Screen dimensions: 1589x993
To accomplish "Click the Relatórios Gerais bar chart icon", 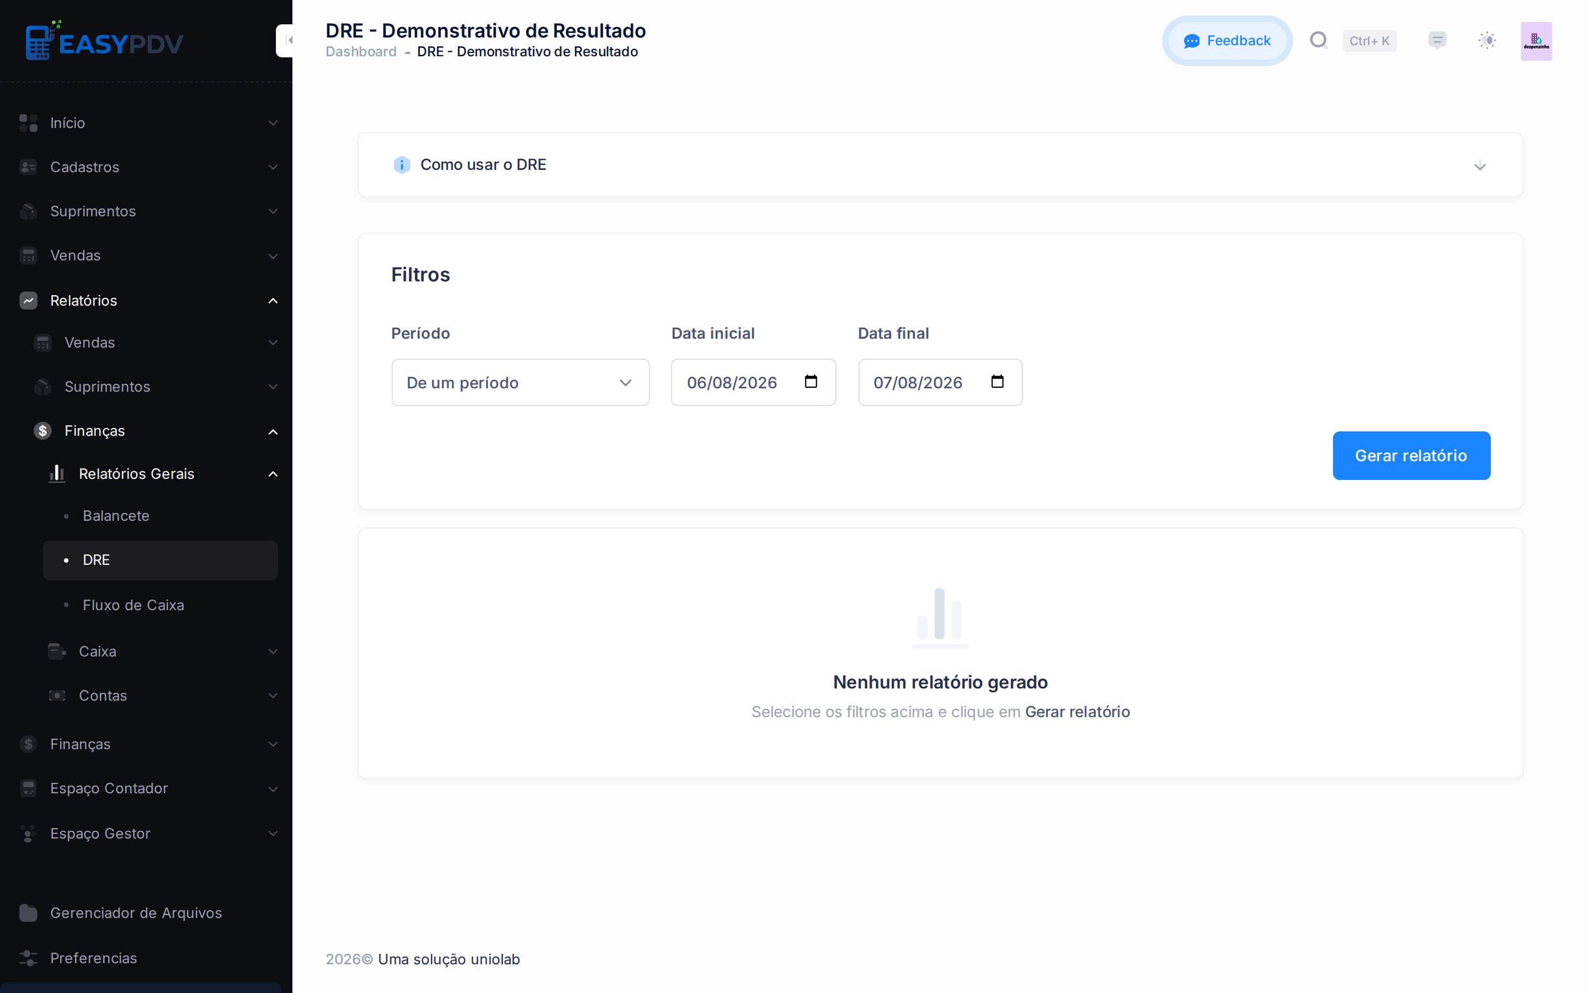I will tap(57, 473).
